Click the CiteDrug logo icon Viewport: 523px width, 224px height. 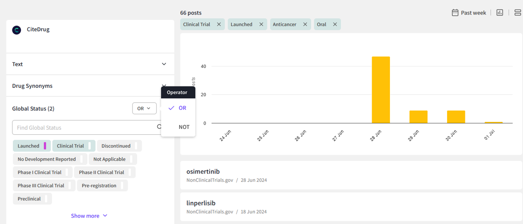pyautogui.click(x=16, y=30)
